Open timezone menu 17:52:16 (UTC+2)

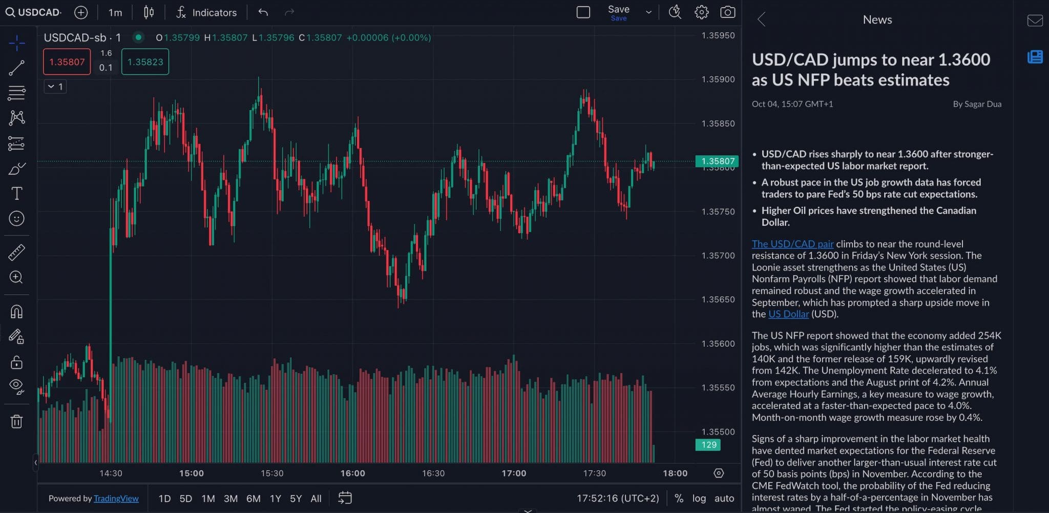618,498
